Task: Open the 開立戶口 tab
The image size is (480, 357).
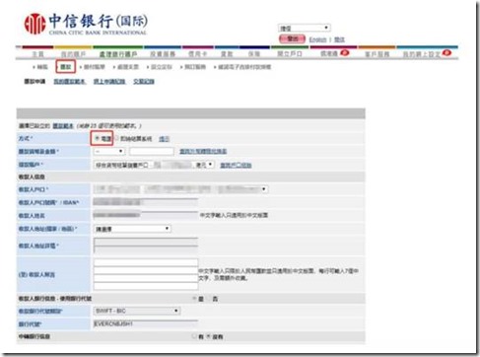Action: point(290,54)
